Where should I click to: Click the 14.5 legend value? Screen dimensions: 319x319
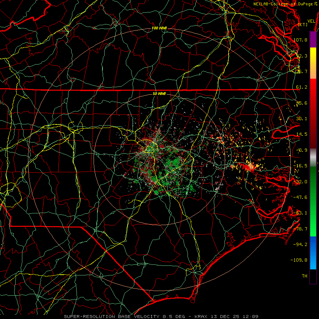pos(302,134)
